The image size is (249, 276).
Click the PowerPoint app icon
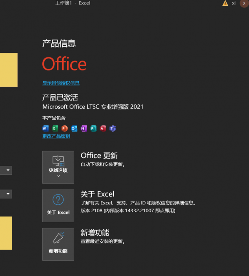[x=65, y=129]
